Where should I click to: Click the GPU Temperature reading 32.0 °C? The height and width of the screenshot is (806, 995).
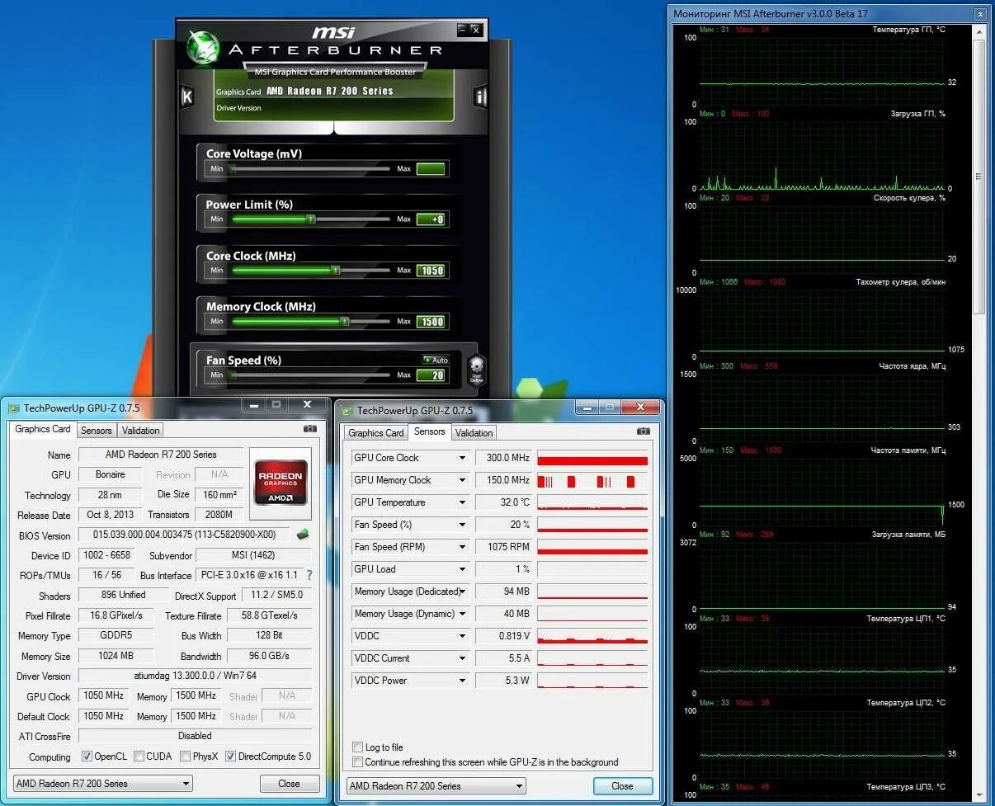tap(504, 502)
